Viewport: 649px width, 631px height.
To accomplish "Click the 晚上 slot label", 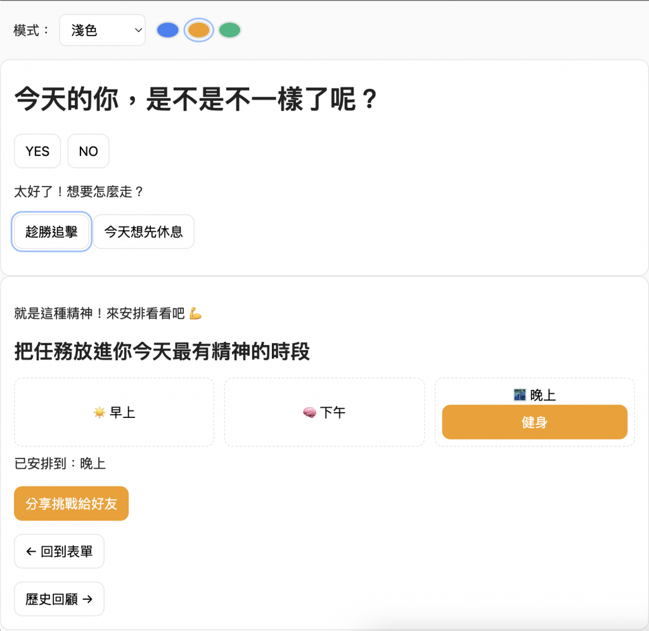I will pyautogui.click(x=543, y=395).
